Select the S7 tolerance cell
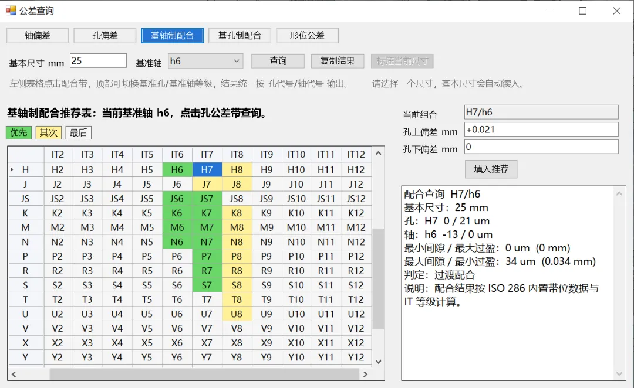Viewport: 634px width, 388px height. [207, 285]
